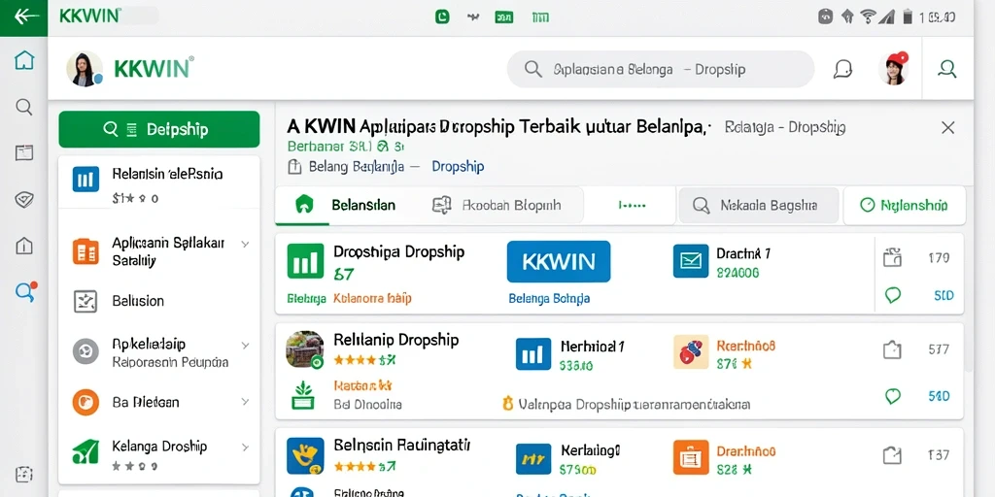This screenshot has height=497, width=995.
Task: Open orange Drannfnao8 bag icon
Action: coord(691,458)
